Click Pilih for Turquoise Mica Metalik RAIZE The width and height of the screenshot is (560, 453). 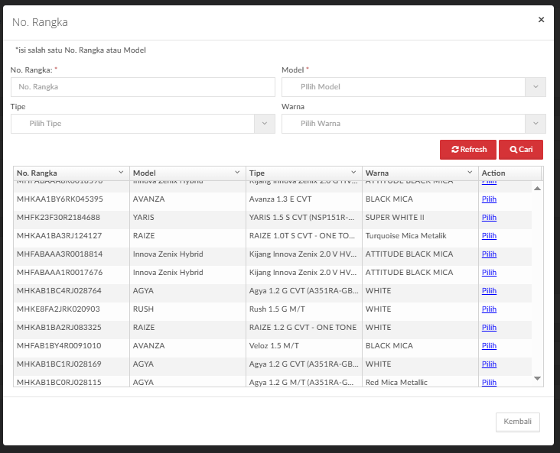489,236
